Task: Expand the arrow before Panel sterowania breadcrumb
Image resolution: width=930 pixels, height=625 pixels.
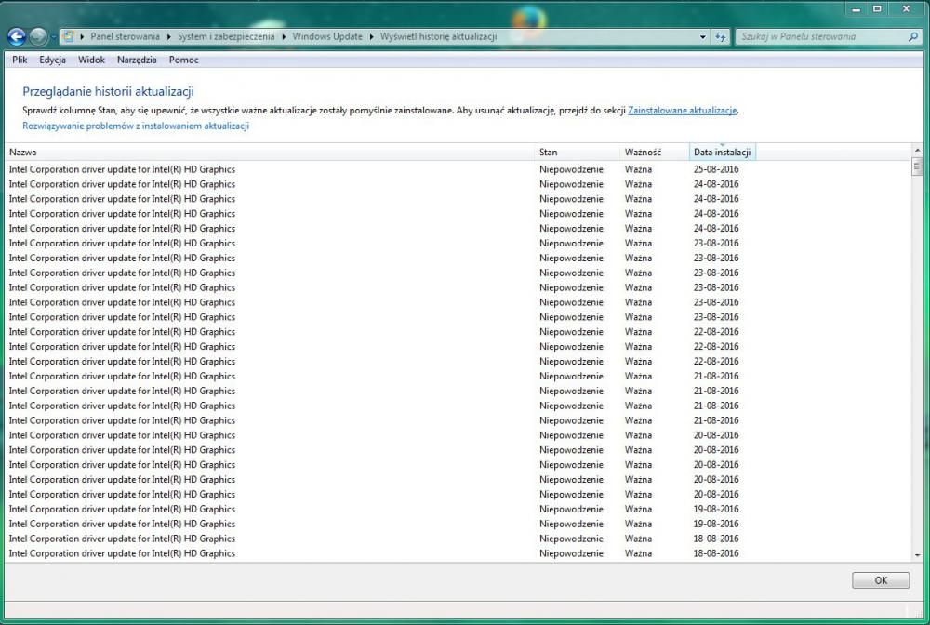Action: tap(82, 37)
